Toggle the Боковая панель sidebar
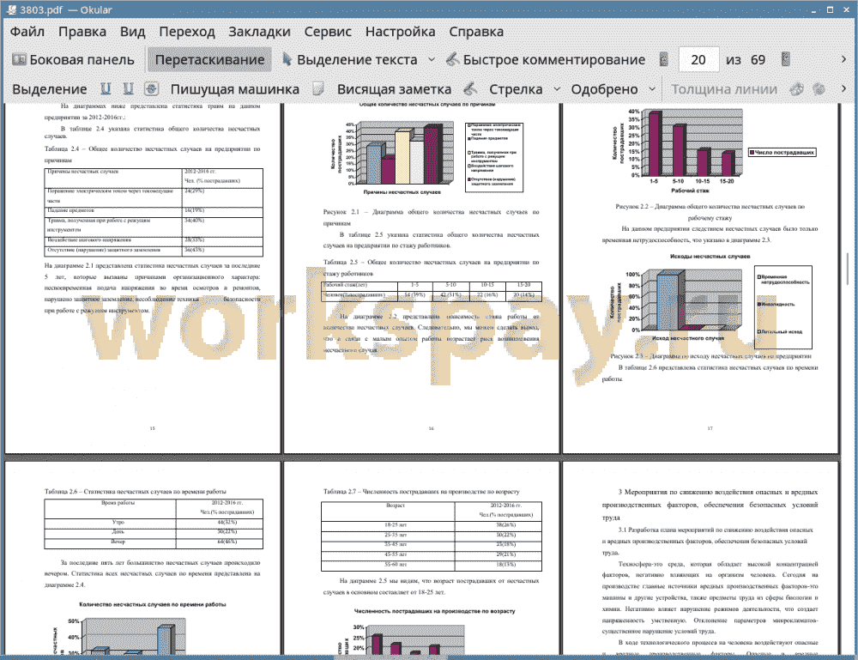This screenshot has width=858, height=660. (x=73, y=60)
